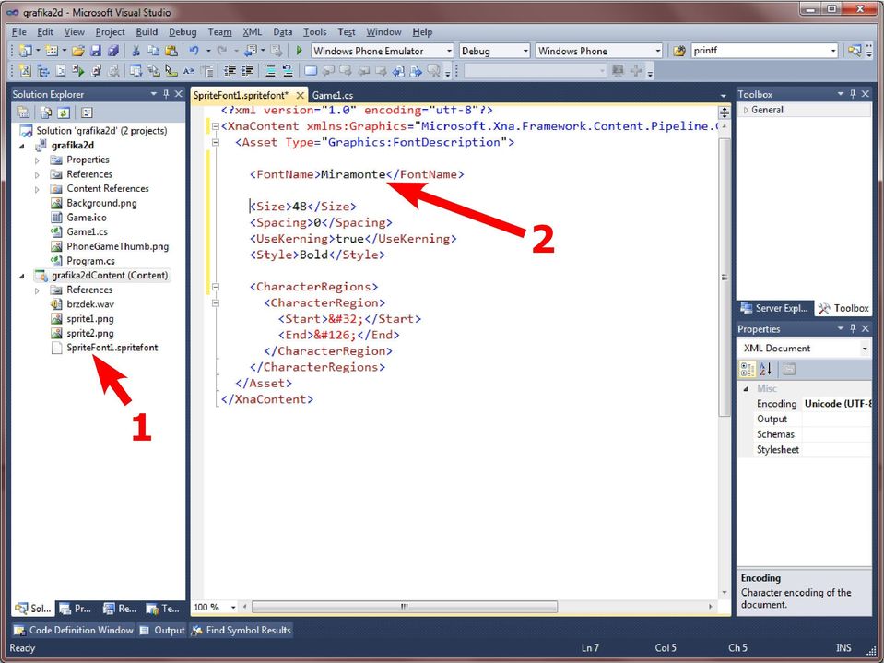
Task: Click the Encoding property row in Properties
Action: [806, 404]
